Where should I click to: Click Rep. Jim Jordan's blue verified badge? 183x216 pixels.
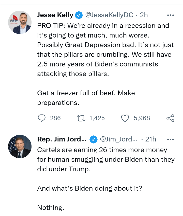pyautogui.click(x=94, y=139)
